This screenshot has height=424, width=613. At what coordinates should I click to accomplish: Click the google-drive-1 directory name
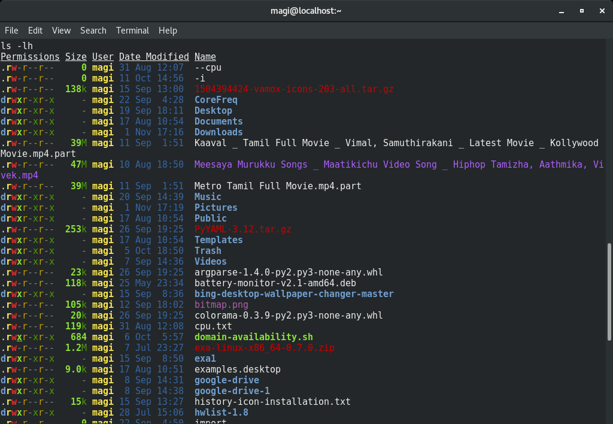click(232, 390)
